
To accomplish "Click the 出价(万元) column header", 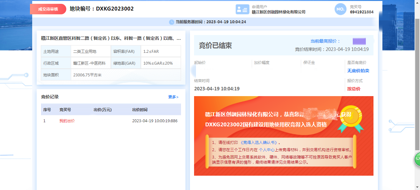I will (x=103, y=110).
